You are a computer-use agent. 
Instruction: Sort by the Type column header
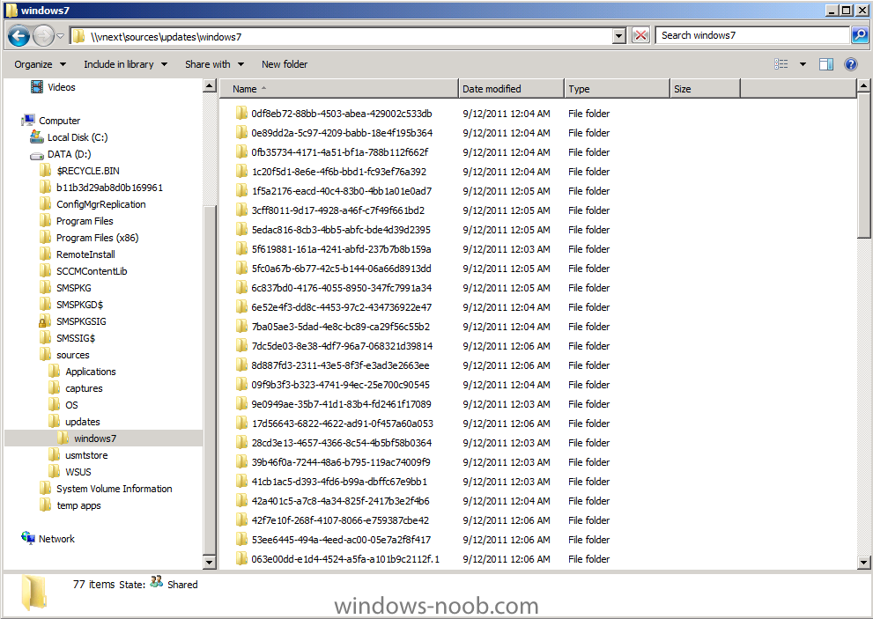(x=617, y=89)
